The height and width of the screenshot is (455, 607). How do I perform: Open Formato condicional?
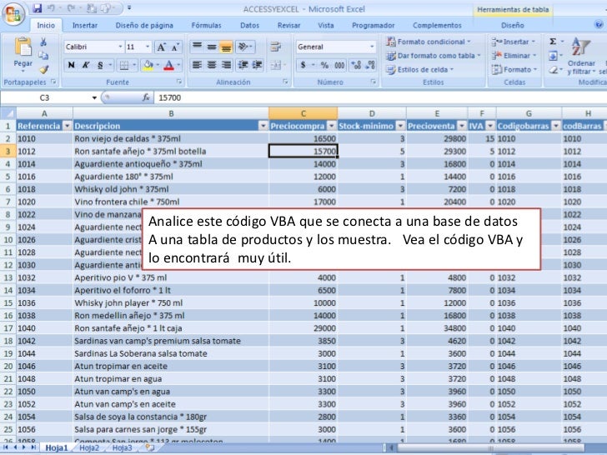(429, 42)
